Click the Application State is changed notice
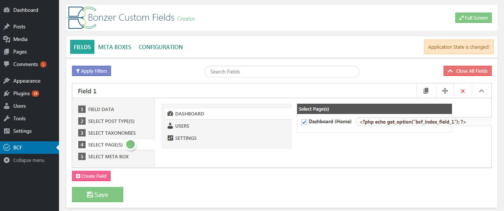504x211 pixels. pos(459,47)
